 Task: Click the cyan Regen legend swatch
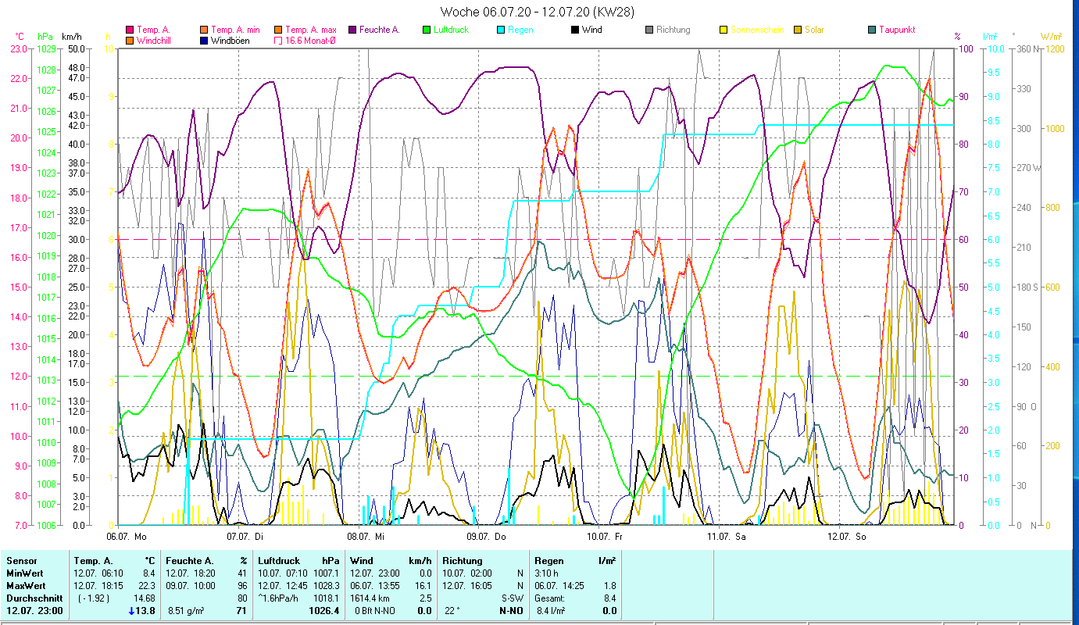[x=500, y=30]
